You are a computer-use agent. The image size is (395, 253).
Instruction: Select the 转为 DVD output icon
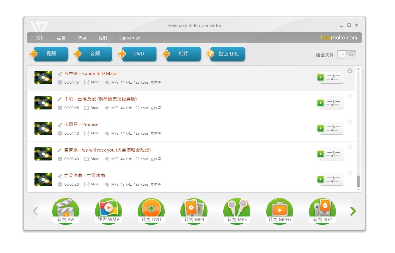(151, 211)
